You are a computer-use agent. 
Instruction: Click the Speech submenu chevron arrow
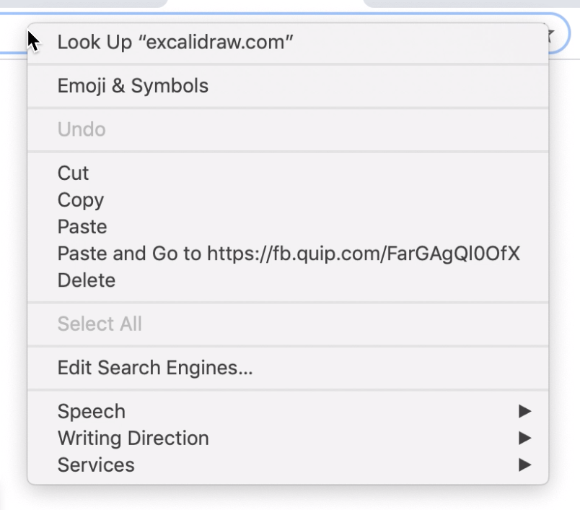526,411
